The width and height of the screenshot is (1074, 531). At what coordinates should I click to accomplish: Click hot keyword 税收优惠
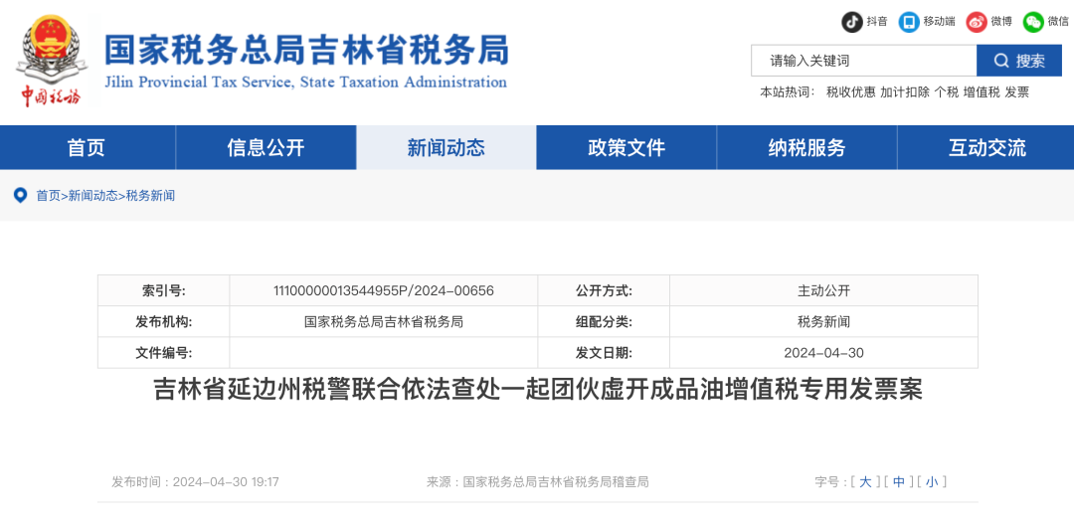click(850, 92)
